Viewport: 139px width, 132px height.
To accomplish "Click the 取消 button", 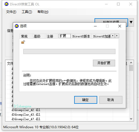I will pyautogui.click(x=111, y=100).
